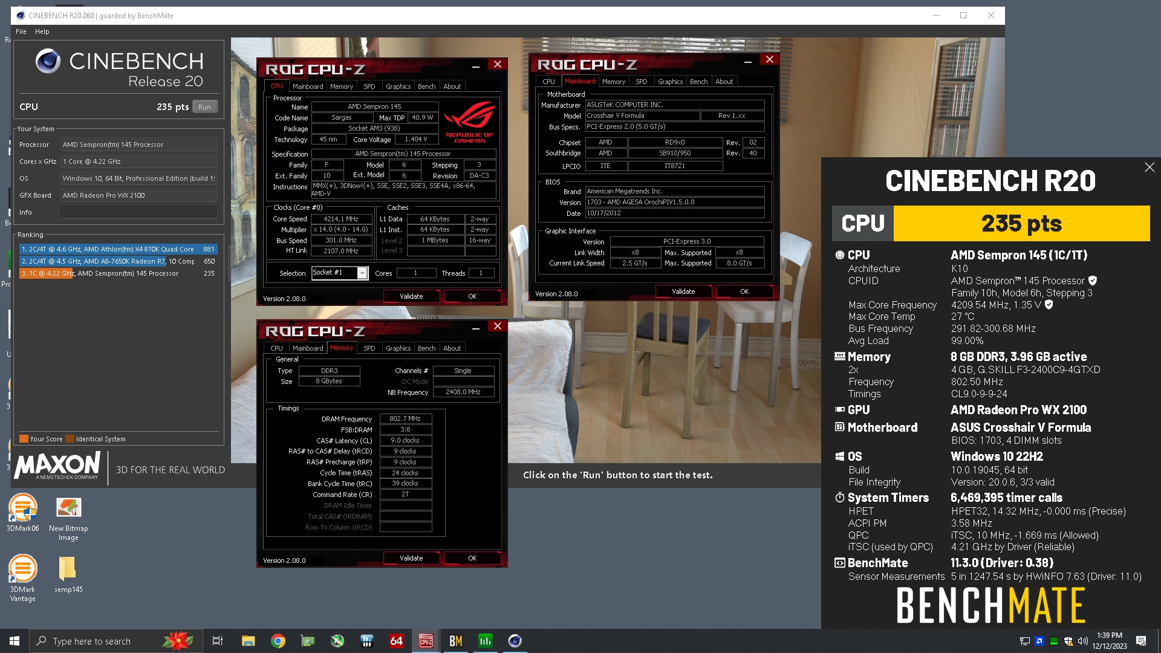The image size is (1161, 653).
Task: Open the notification center icon
Action: click(x=1141, y=641)
